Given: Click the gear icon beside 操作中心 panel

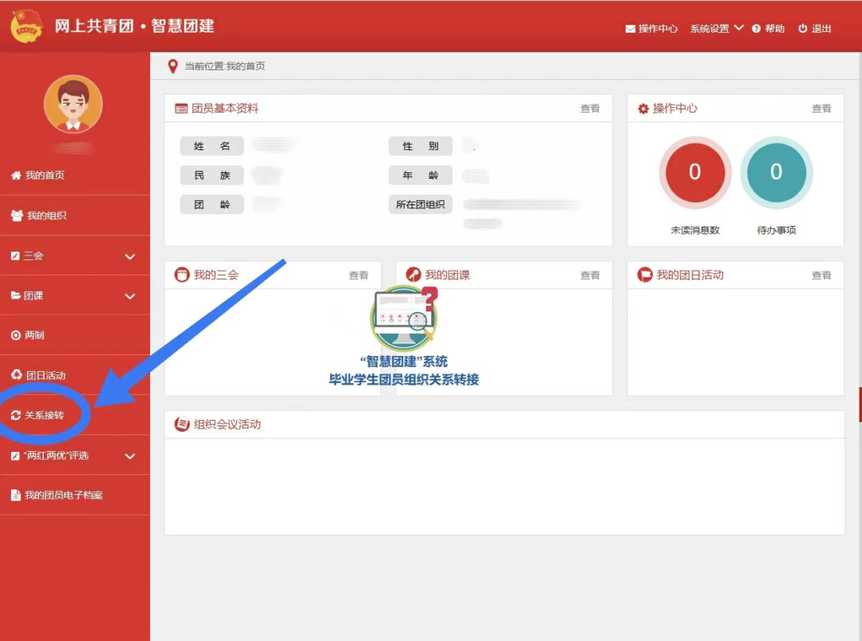Looking at the screenshot, I should coord(643,109).
